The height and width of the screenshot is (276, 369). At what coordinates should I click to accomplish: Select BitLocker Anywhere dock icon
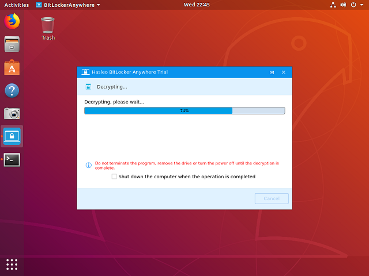[12, 136]
